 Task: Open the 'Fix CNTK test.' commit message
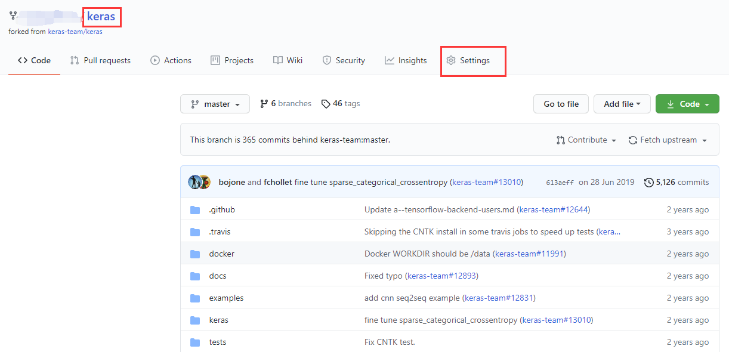[390, 342]
